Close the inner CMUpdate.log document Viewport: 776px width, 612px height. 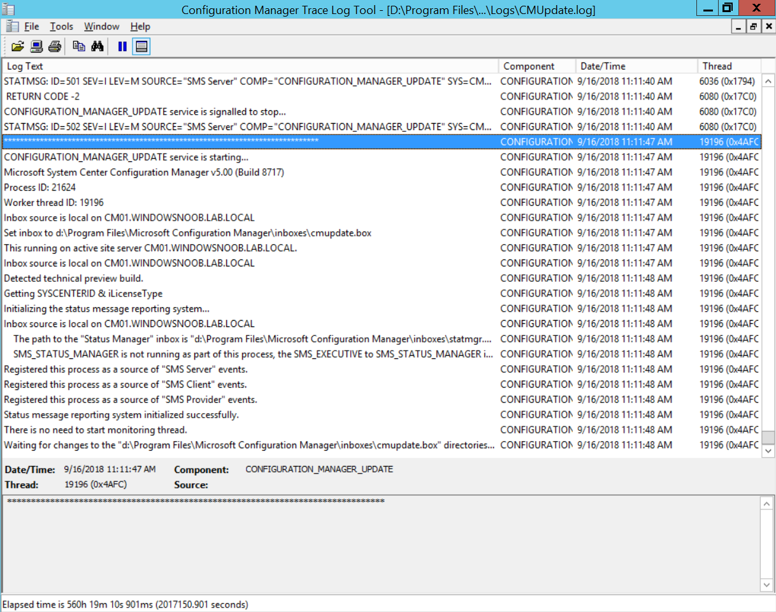pyautogui.click(x=767, y=27)
